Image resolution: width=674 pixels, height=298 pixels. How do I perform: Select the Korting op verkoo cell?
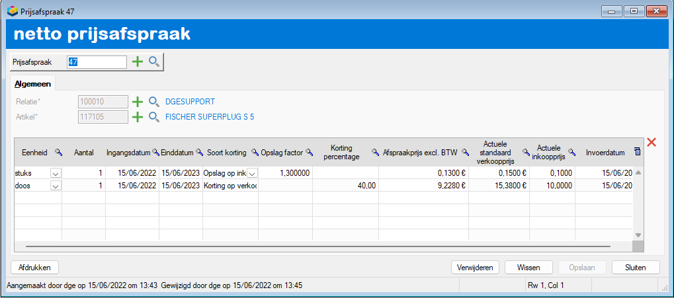(x=230, y=186)
